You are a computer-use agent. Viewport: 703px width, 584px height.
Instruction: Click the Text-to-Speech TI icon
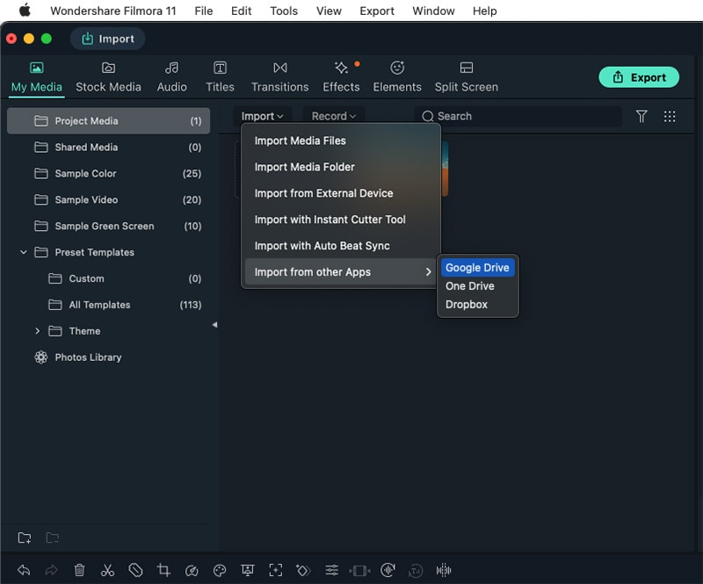416,571
